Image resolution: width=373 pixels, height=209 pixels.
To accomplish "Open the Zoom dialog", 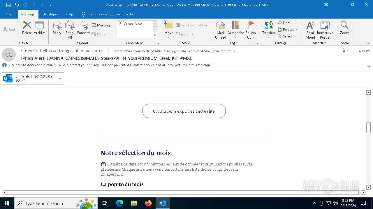I will (344, 28).
